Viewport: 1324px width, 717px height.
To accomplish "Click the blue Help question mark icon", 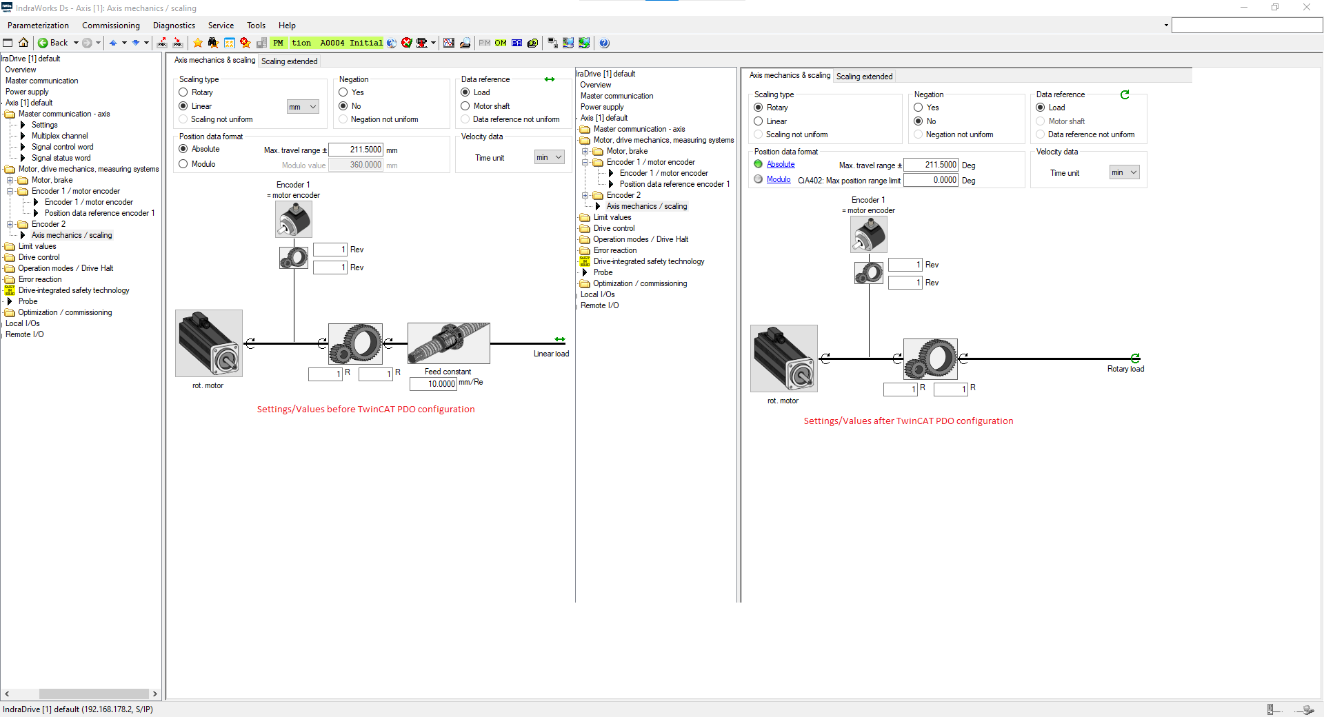I will pyautogui.click(x=604, y=43).
